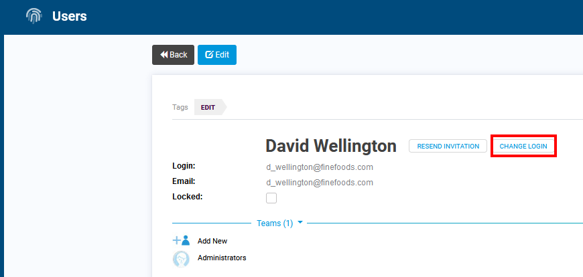
Task: Click the CHANGE LOGIN button
Action: tap(523, 146)
